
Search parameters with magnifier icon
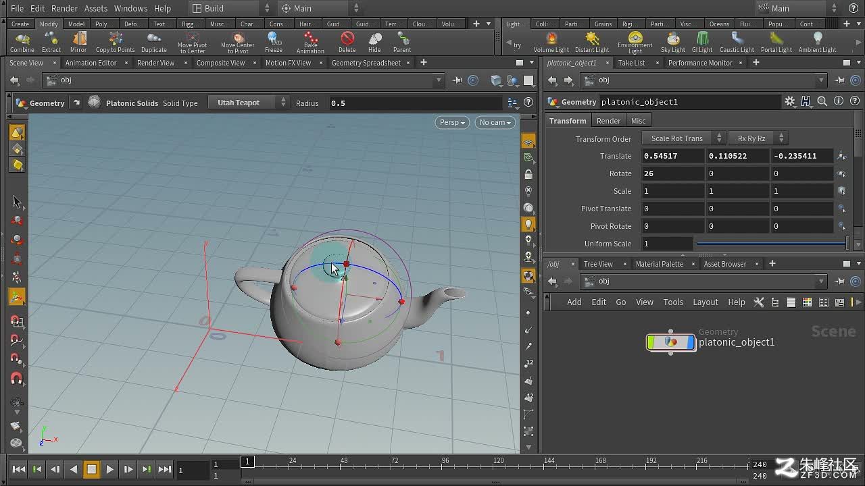(x=822, y=101)
